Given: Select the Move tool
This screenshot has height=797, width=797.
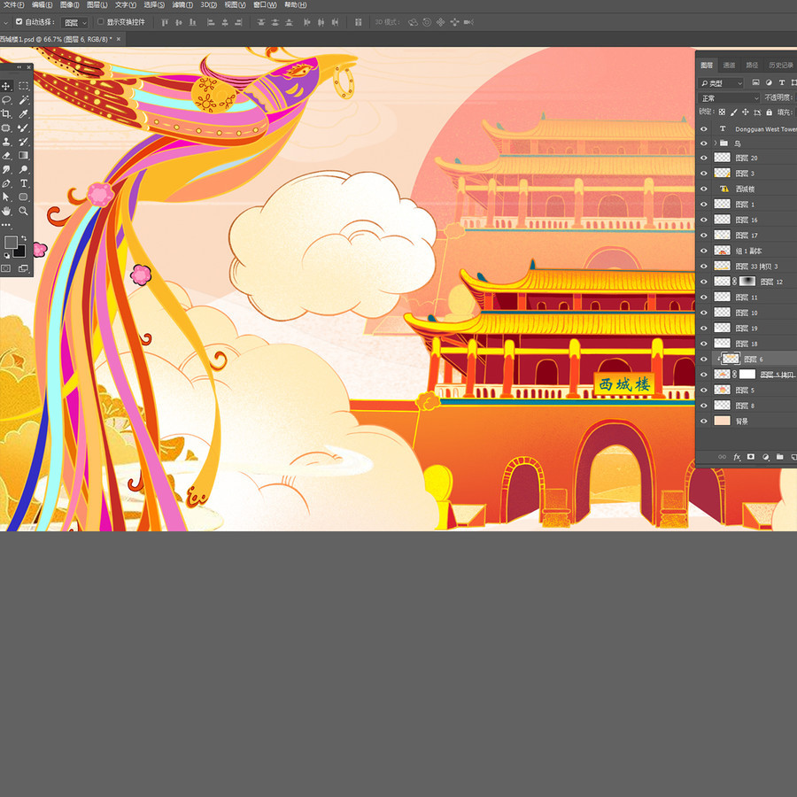Looking at the screenshot, I should pyautogui.click(x=6, y=87).
